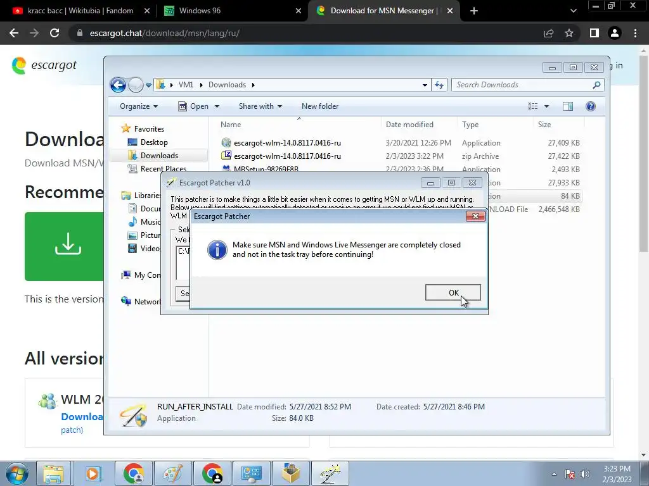The height and width of the screenshot is (486, 649).
Task: Sort files by Date modified column
Action: [409, 125]
